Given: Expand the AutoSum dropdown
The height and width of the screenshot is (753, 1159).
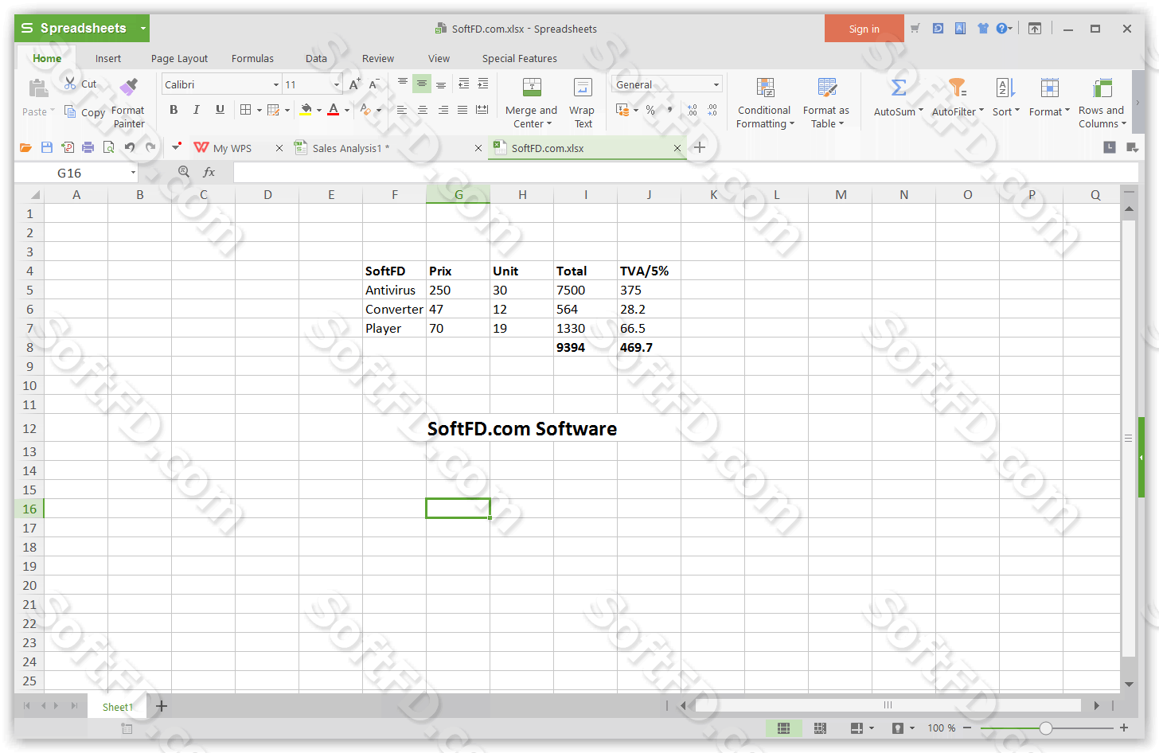Looking at the screenshot, I should pyautogui.click(x=921, y=111).
